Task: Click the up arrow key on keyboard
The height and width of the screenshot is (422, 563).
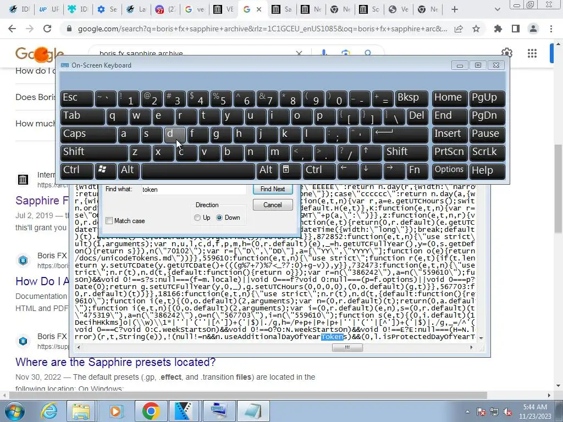Action: (371, 153)
